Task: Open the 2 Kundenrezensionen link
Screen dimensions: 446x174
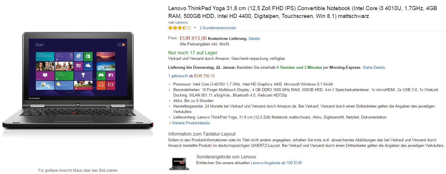Action: pos(218,28)
